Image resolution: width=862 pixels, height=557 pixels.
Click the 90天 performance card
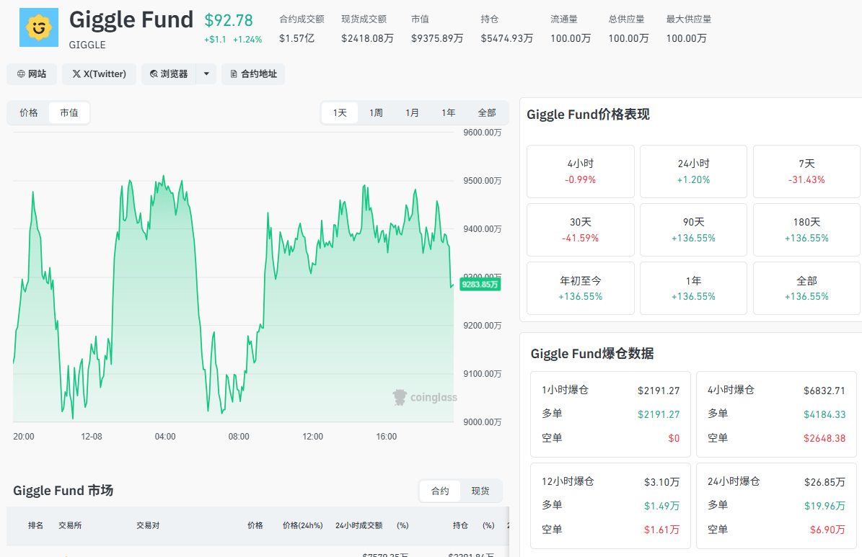pyautogui.click(x=693, y=230)
